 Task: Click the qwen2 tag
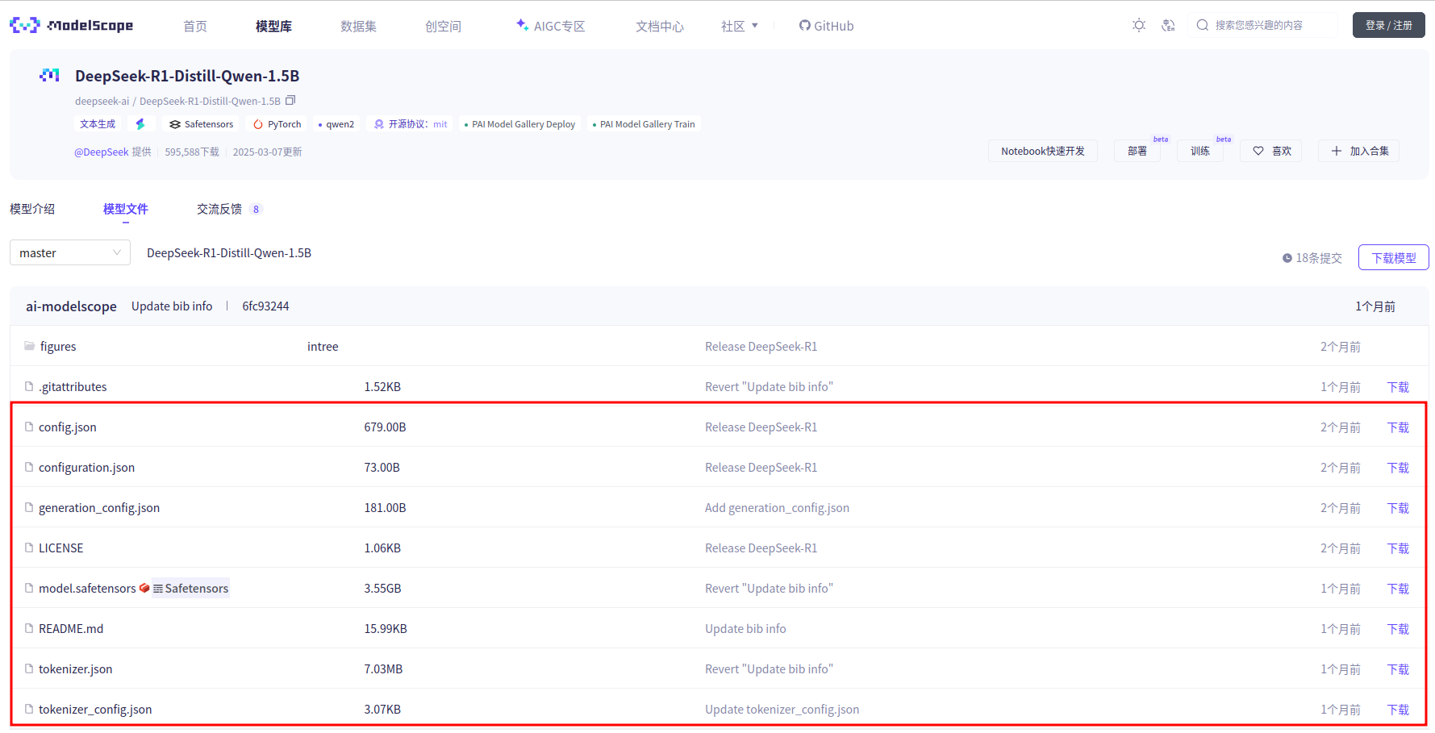coord(336,124)
